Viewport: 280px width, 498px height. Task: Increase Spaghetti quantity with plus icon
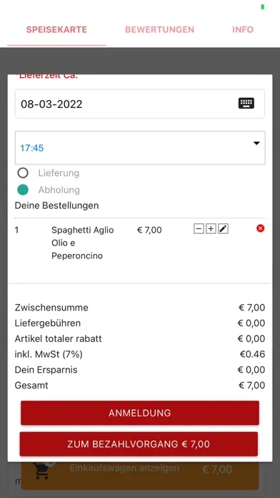(x=211, y=229)
